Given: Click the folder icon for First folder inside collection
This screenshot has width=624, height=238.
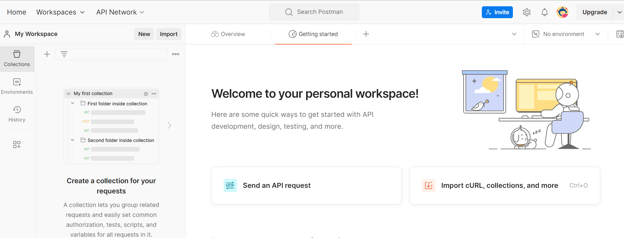Looking at the screenshot, I should tap(83, 103).
